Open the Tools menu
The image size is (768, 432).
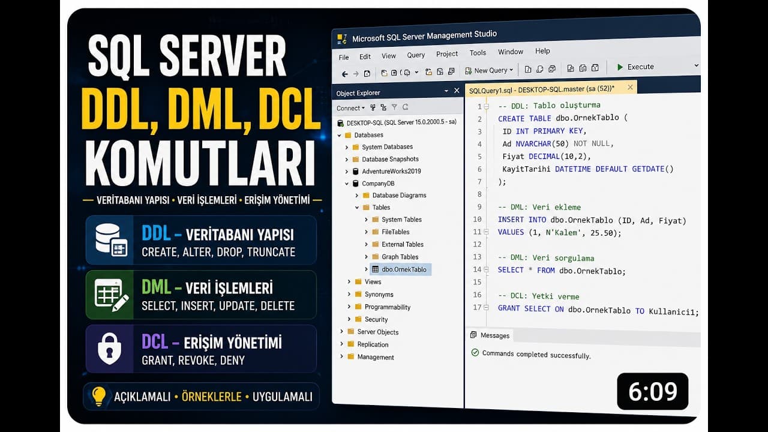[x=478, y=53]
